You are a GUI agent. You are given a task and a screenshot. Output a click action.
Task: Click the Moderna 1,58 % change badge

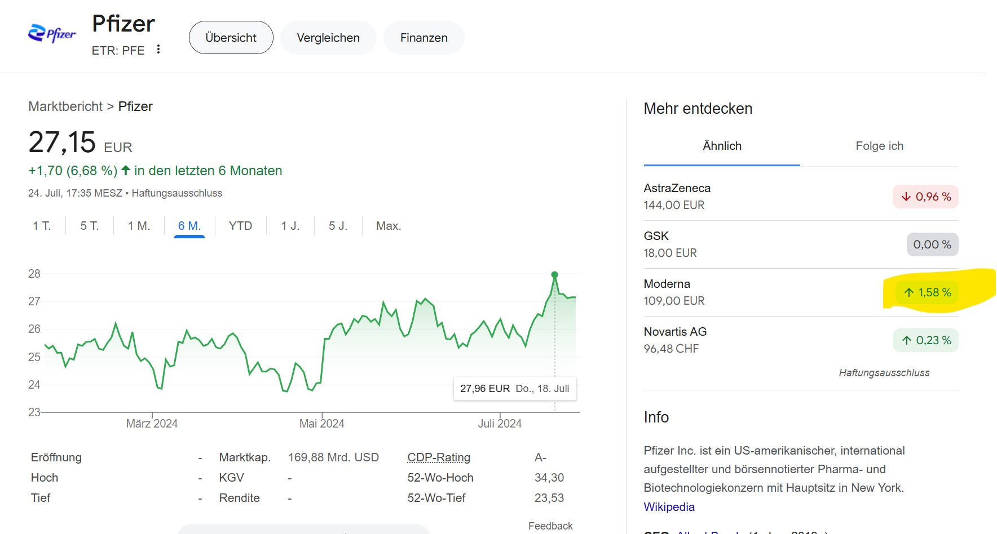[x=927, y=292]
